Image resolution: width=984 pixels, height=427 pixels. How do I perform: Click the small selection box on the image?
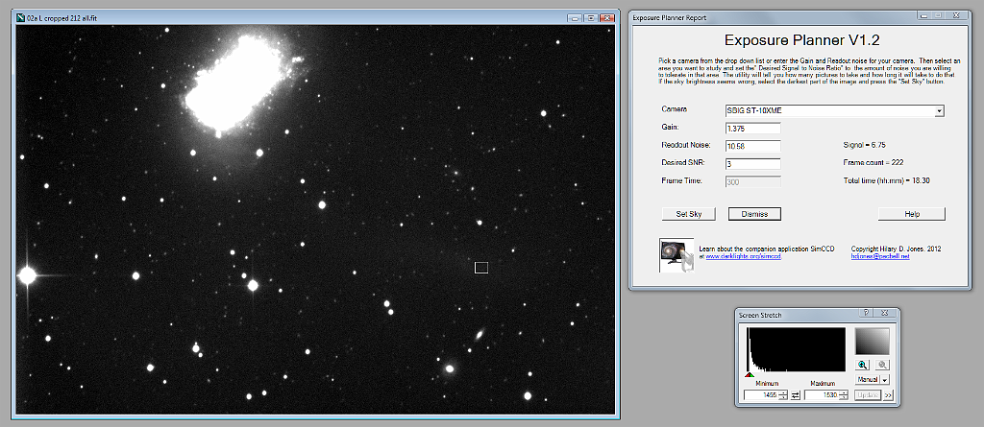pyautogui.click(x=481, y=268)
